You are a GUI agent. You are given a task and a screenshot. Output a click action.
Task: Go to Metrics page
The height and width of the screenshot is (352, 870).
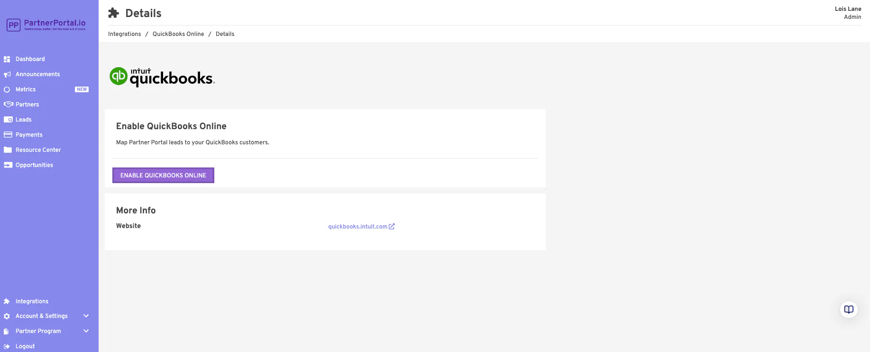click(x=26, y=89)
